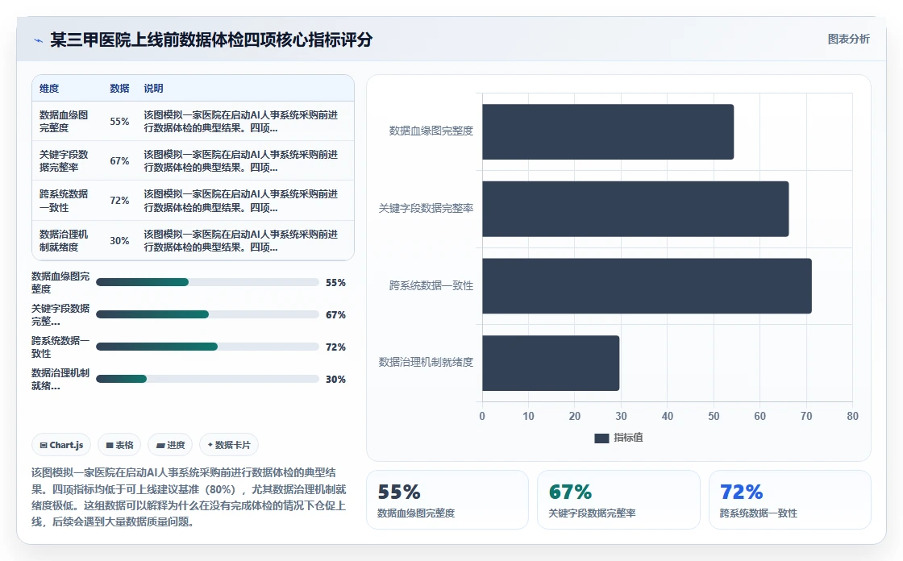
Task: Click the 55% value in table
Action: (119, 122)
